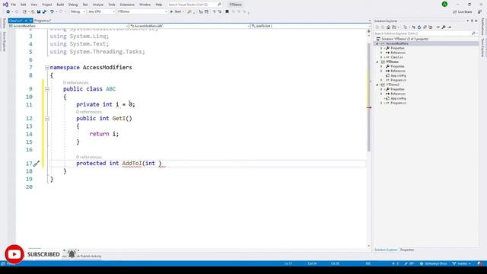Click the Undo icon in toolbar
This screenshot has width=487, height=274.
52,11
